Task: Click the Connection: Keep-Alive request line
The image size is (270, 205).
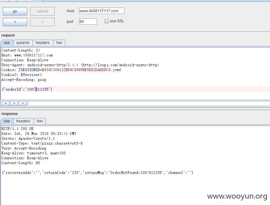Action: point(25,60)
